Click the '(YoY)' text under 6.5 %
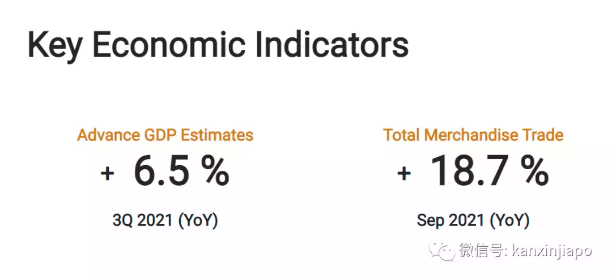 pyautogui.click(x=198, y=220)
